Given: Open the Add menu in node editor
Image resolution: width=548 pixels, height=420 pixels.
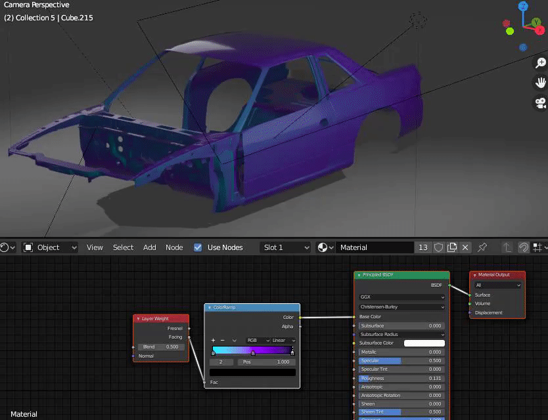Looking at the screenshot, I should [x=150, y=247].
